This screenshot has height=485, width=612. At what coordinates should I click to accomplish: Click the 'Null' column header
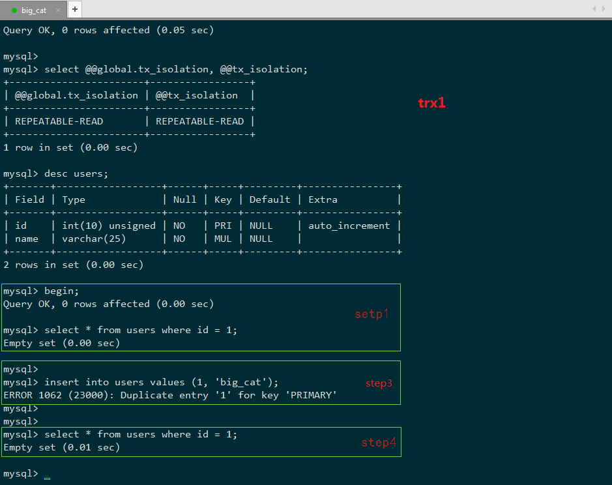tap(184, 200)
